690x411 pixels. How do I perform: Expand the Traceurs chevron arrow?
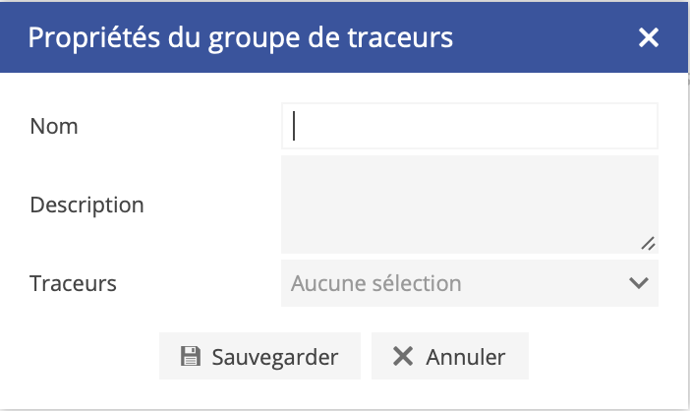click(638, 283)
